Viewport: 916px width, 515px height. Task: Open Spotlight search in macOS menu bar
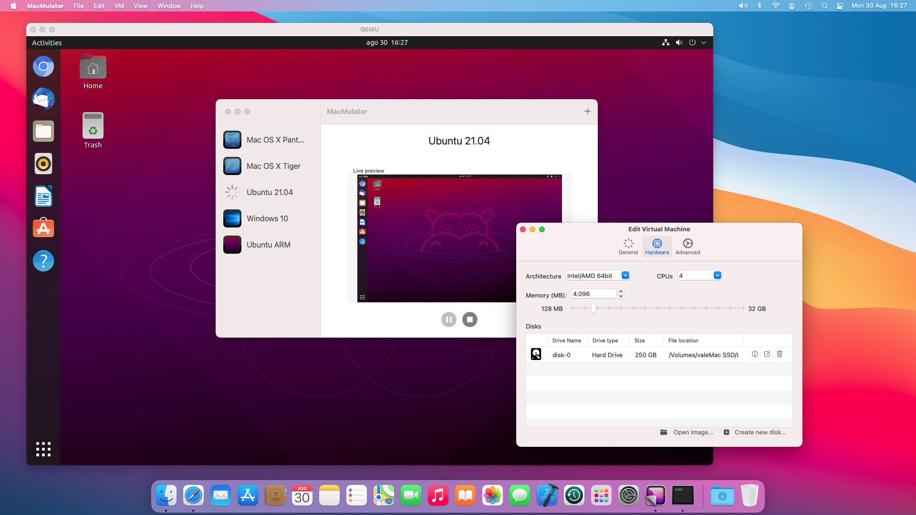[824, 6]
